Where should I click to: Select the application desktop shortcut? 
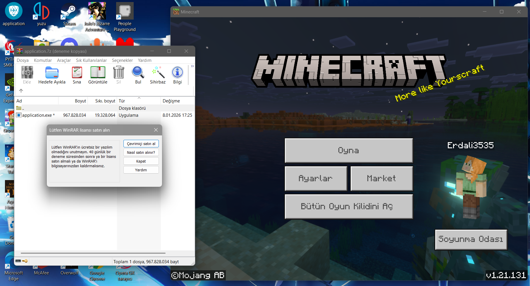tap(13, 14)
